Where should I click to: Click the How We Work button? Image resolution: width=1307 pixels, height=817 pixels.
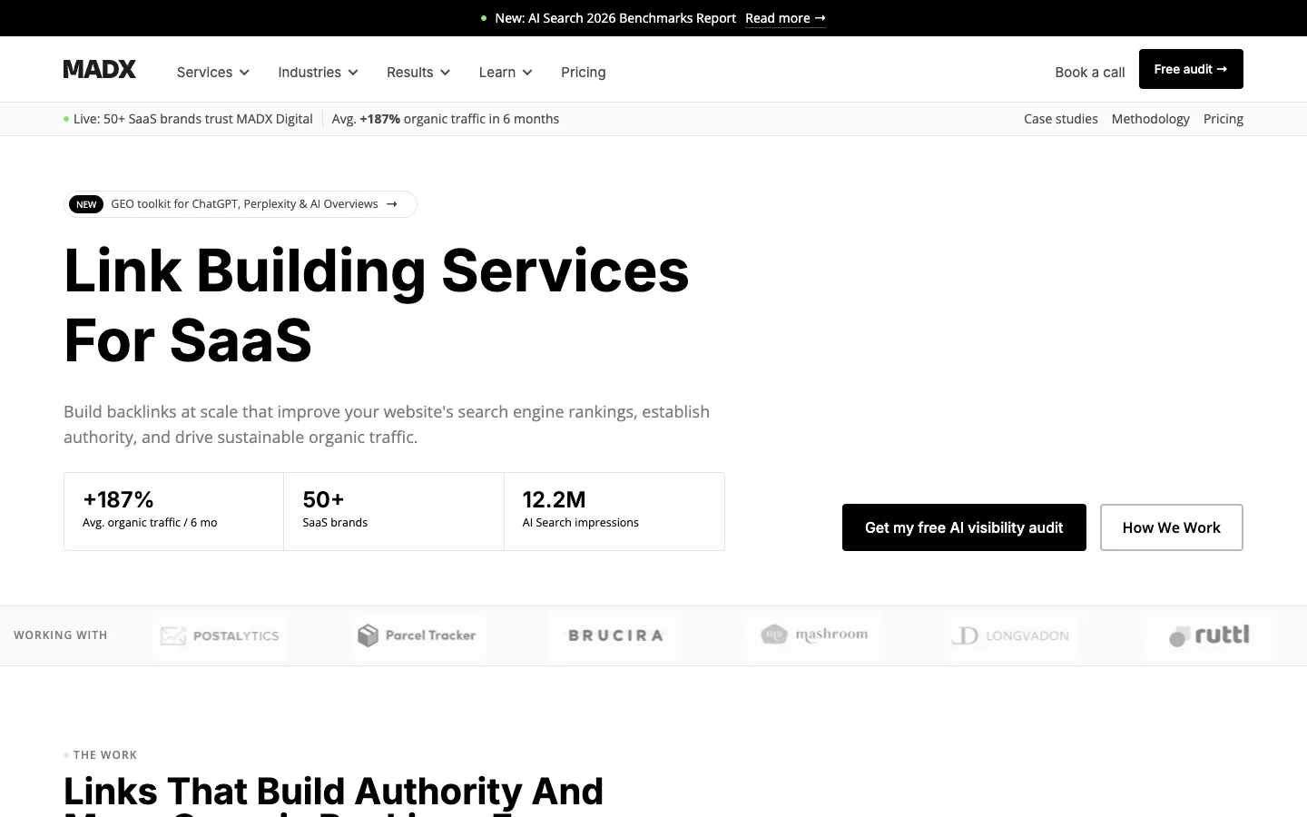pyautogui.click(x=1172, y=527)
